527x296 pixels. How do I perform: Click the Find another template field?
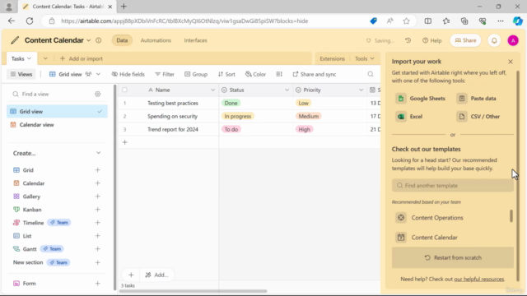coord(453,186)
